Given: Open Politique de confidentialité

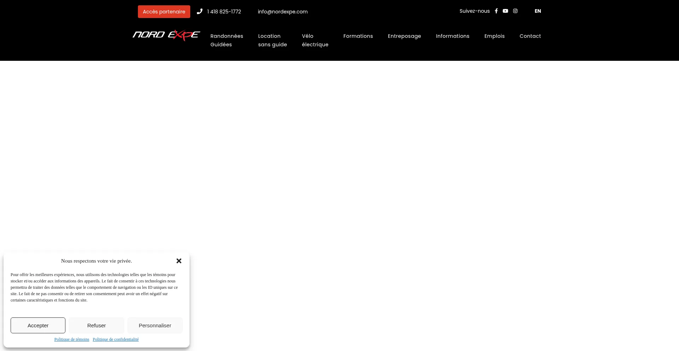Looking at the screenshot, I should click(116, 339).
